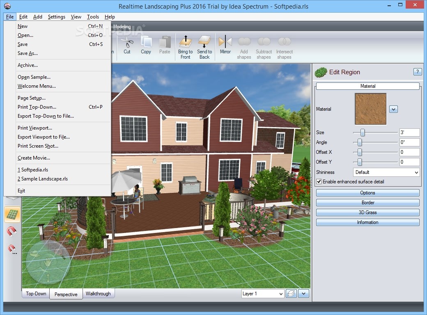This screenshot has height=315, width=427.
Task: Open the Edit menu
Action: click(x=23, y=16)
